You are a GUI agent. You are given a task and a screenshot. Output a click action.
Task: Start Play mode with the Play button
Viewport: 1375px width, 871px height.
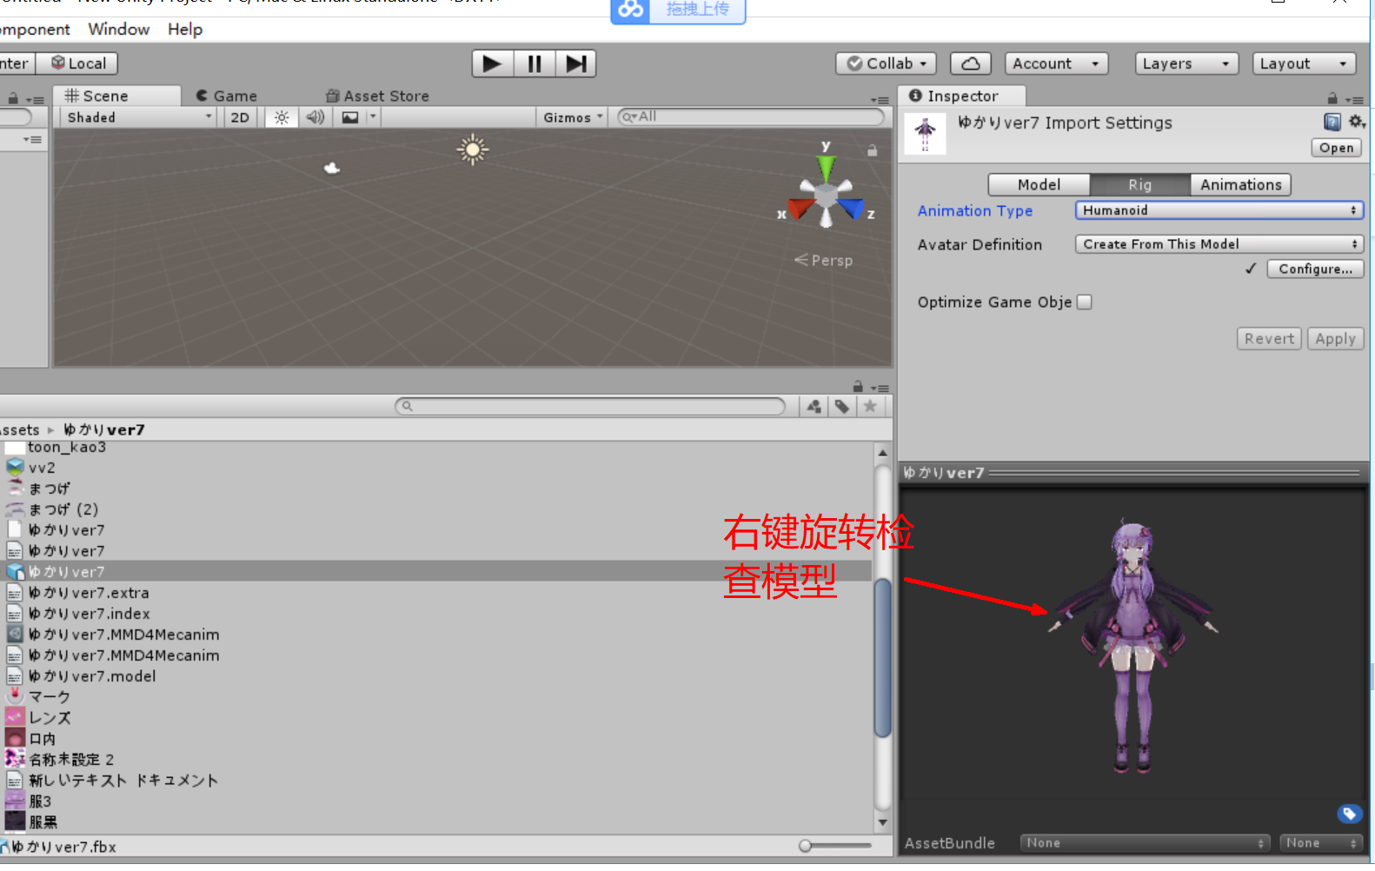pos(492,63)
